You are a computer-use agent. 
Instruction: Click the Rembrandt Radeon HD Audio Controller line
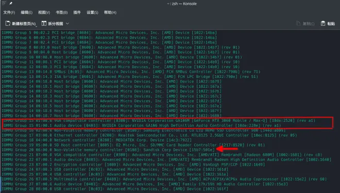(166, 159)
